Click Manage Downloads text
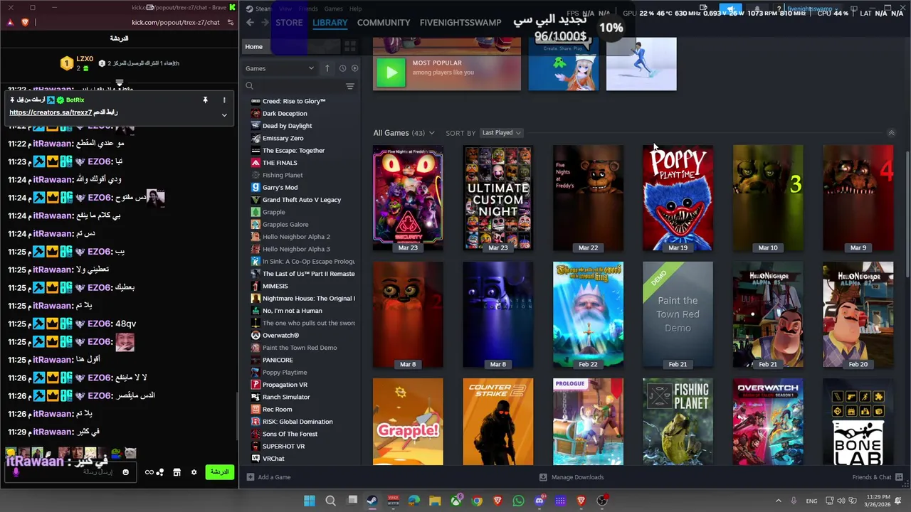 577,477
